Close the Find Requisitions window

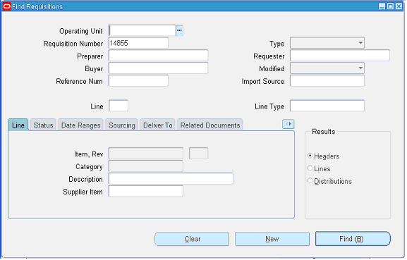(399, 6)
